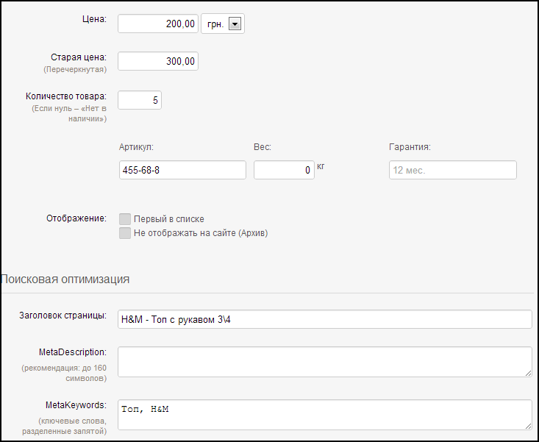Click the Артикул field containing 455-68-8

click(182, 170)
